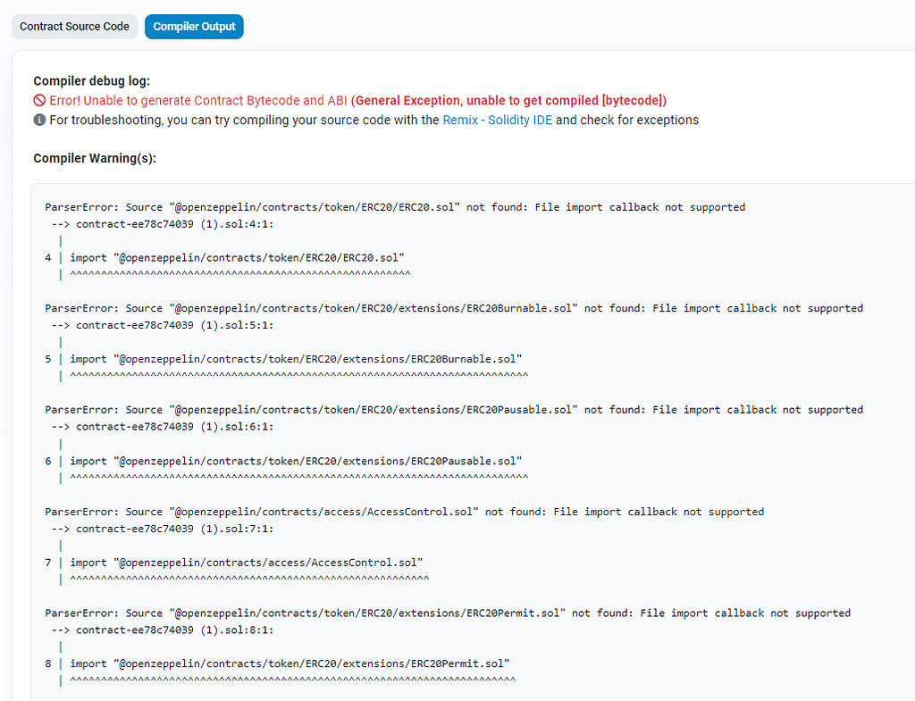This screenshot has width=915, height=701.
Task: Click the scrollbar beside the warning log
Action: [x=911, y=357]
